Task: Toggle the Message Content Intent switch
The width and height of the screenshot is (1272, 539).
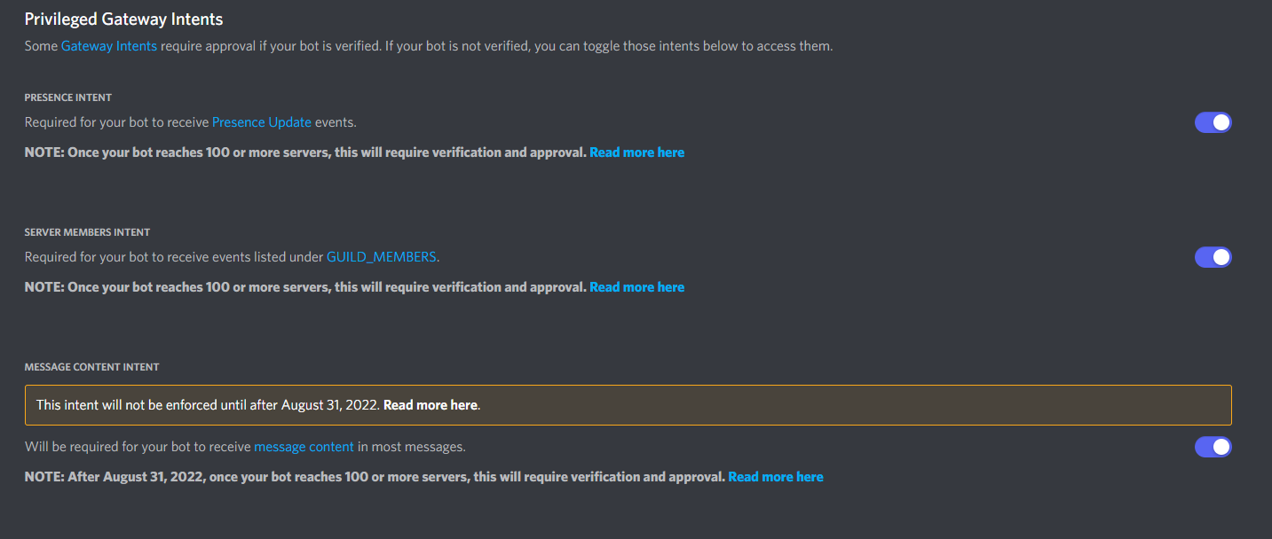Action: tap(1213, 447)
